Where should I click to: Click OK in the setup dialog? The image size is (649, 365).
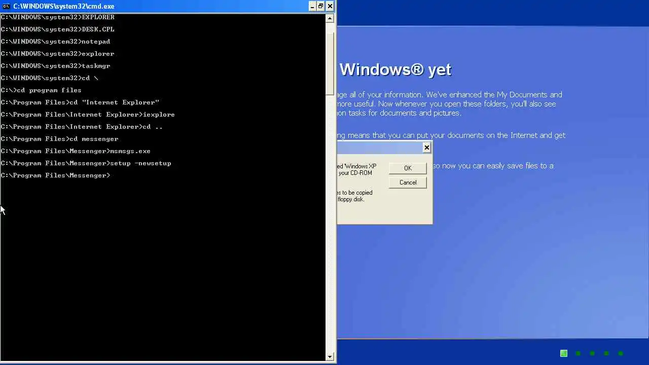click(x=408, y=168)
